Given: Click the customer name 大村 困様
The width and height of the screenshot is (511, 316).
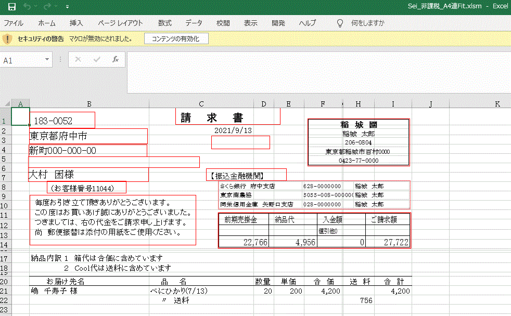Looking at the screenshot, I should (88, 175).
